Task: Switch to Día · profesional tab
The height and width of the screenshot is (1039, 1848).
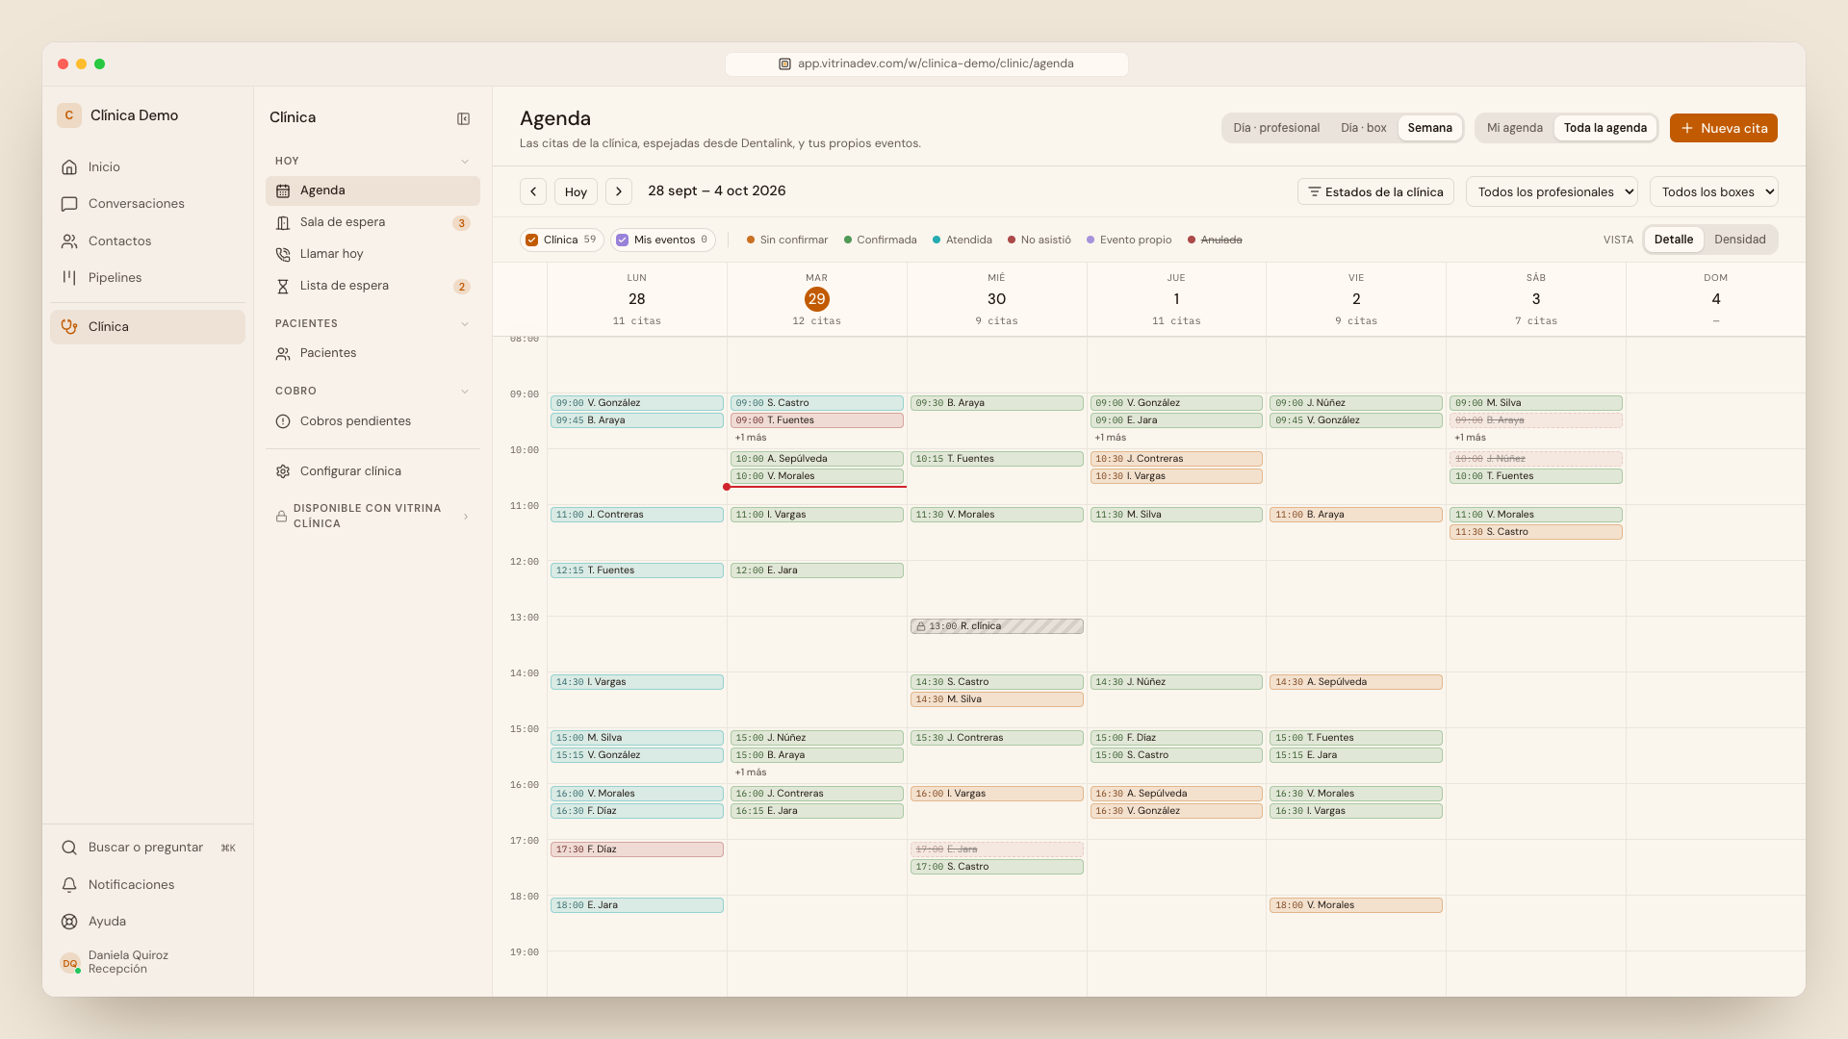Action: (1276, 128)
